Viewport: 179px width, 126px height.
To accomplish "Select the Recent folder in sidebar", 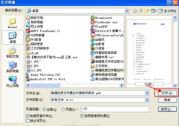I will (x=13, y=23).
